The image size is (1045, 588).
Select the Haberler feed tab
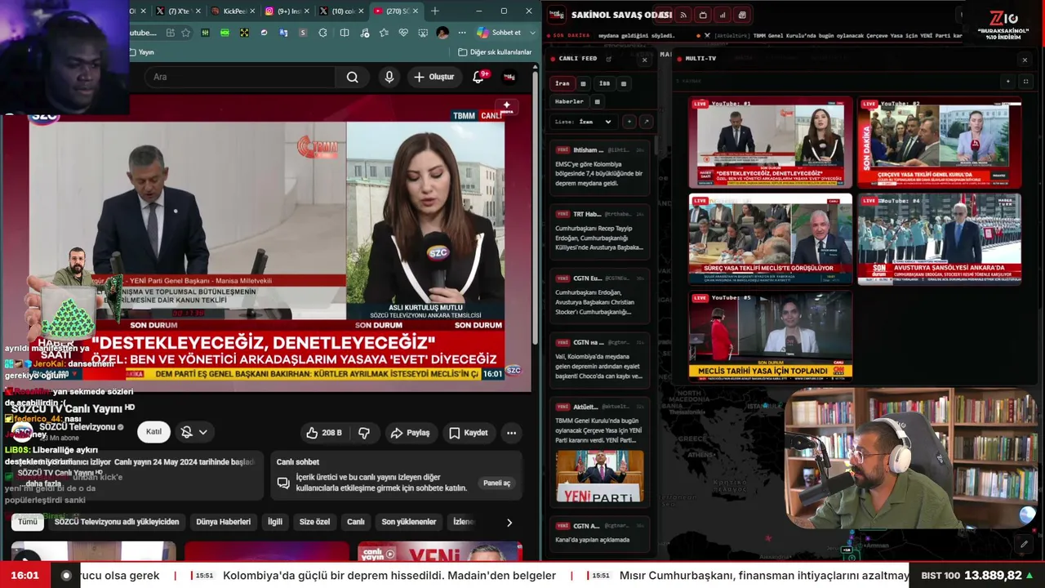coord(569,102)
